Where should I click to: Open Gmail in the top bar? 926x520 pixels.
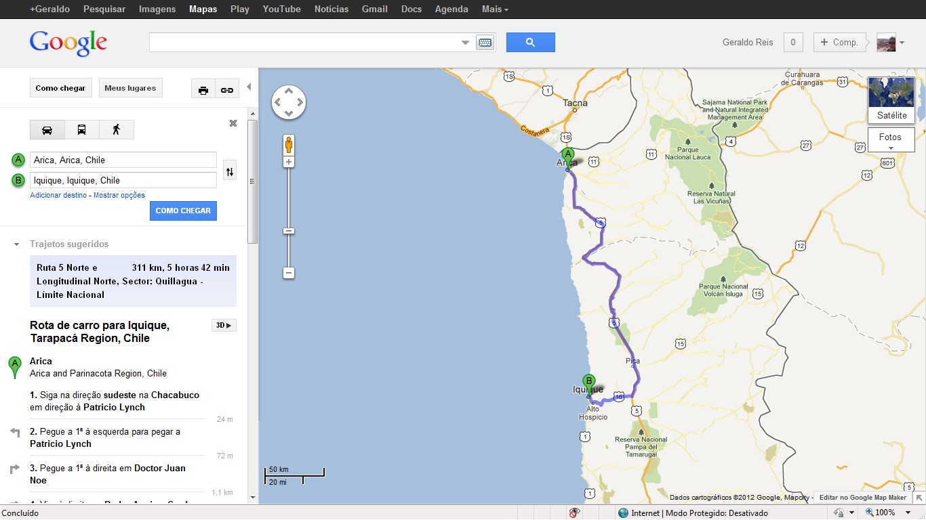pos(375,9)
